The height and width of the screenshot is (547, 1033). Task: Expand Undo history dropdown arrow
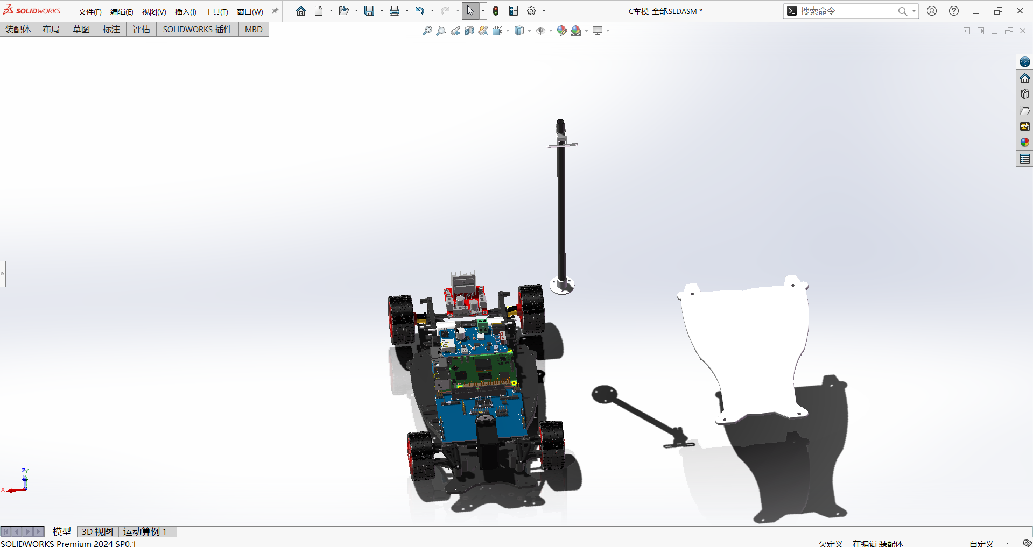(x=432, y=11)
